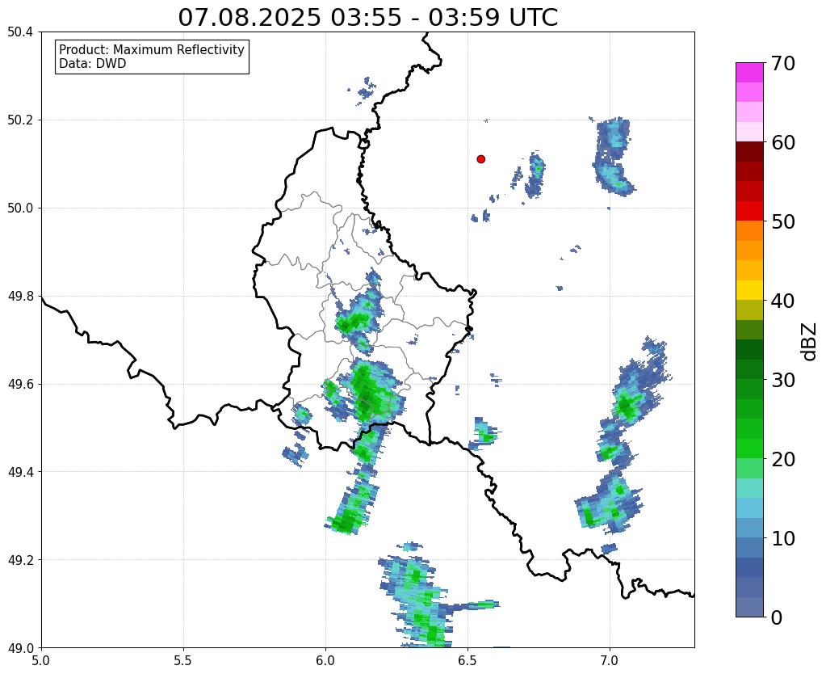Click the colorbar tick label 20
This screenshot has height=674, width=826.
tap(783, 459)
